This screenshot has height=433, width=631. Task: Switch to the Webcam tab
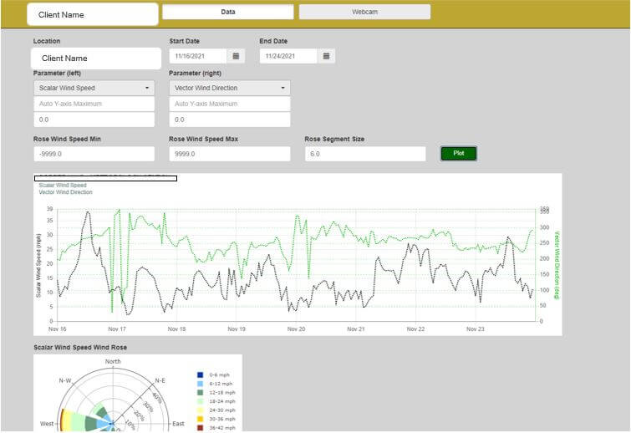(364, 12)
